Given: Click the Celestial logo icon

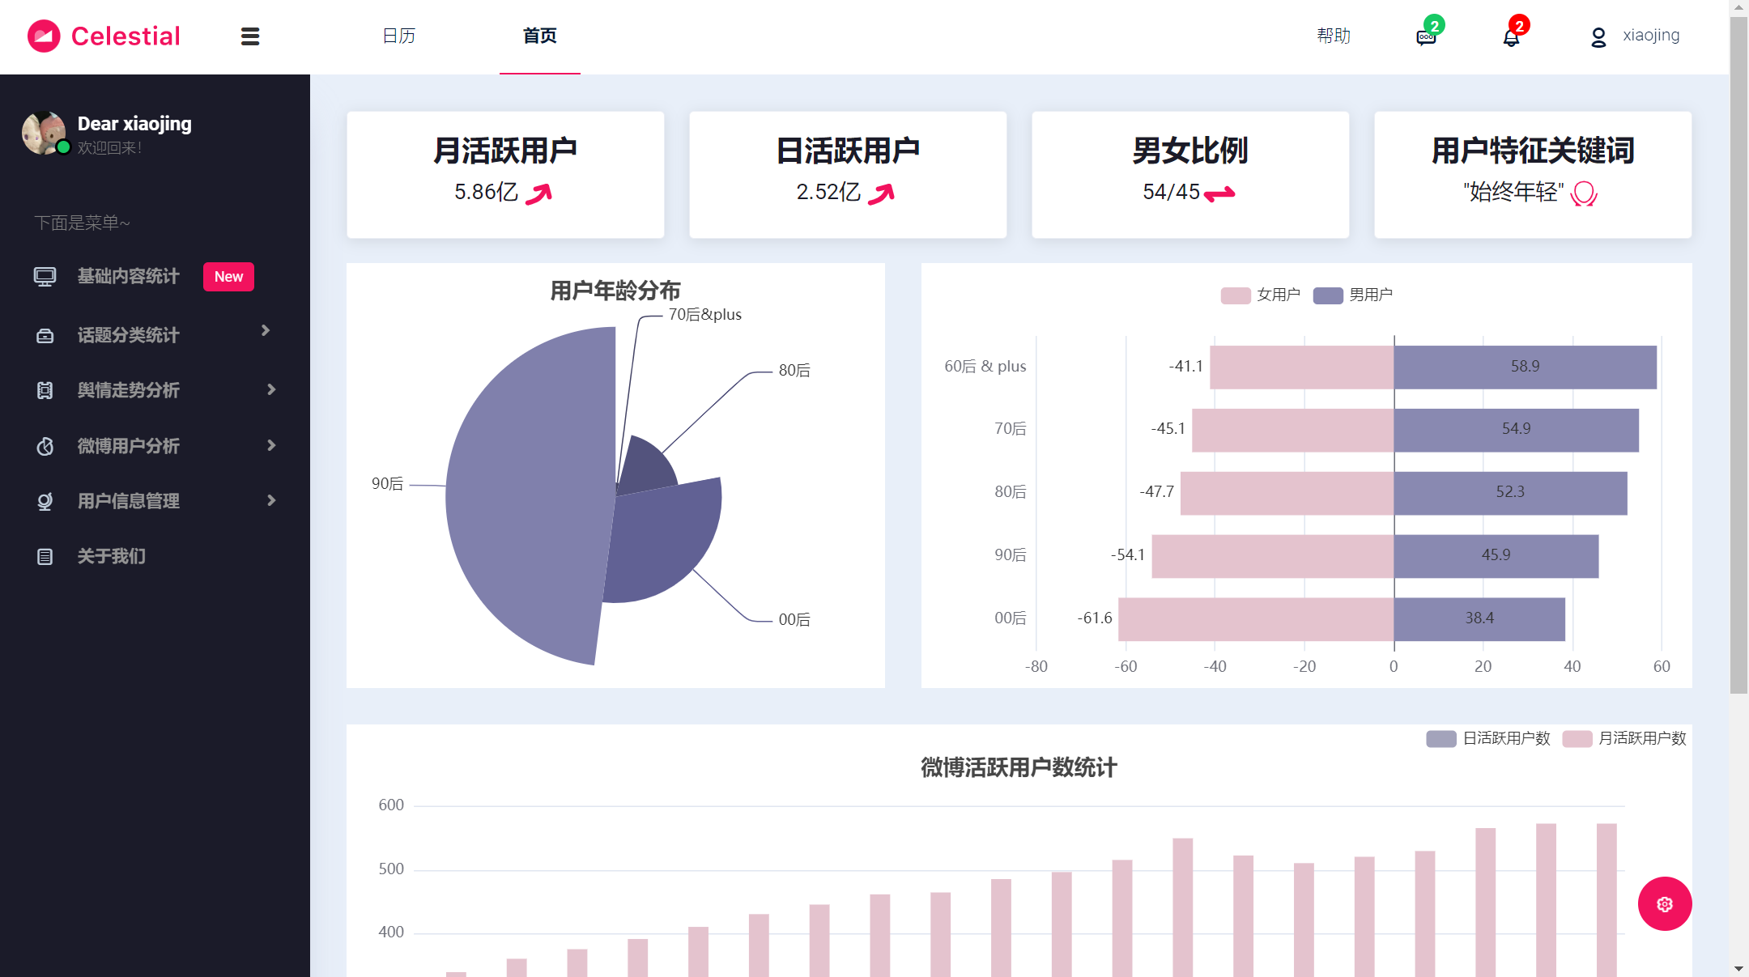Looking at the screenshot, I should coord(44,36).
